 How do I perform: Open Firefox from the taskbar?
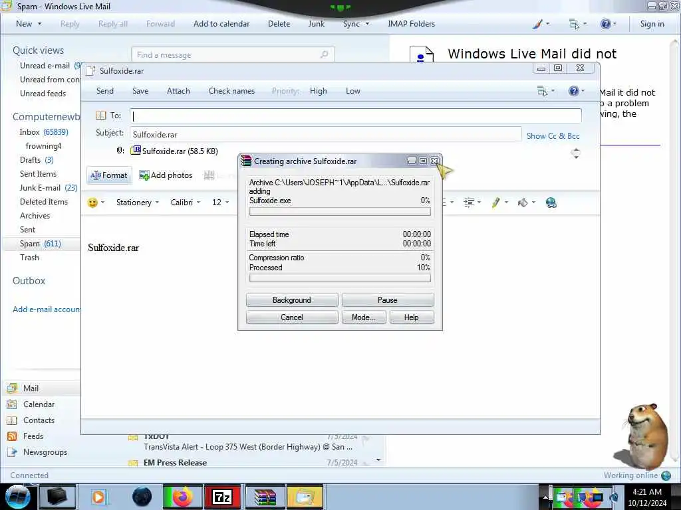[x=182, y=497]
